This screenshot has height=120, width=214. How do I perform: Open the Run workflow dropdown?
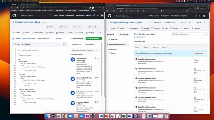[x=199, y=53]
